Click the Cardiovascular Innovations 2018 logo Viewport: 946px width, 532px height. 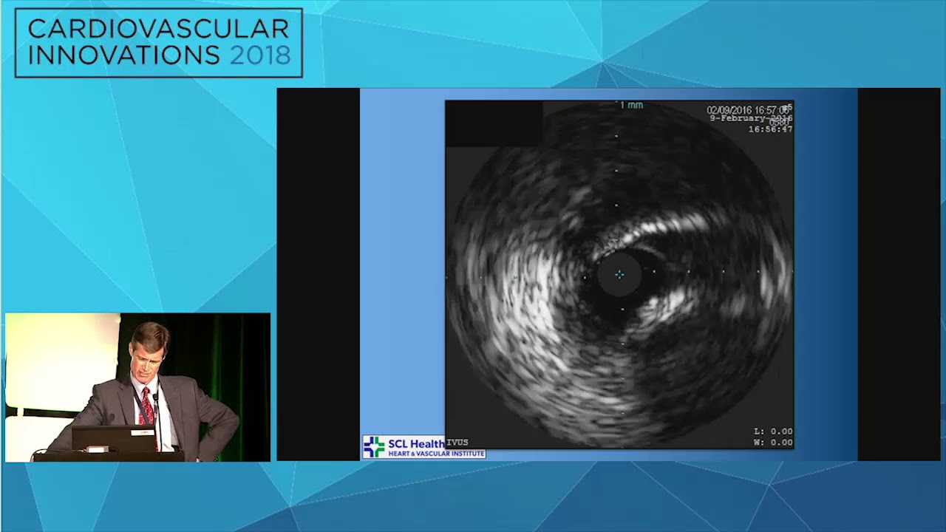click(159, 43)
